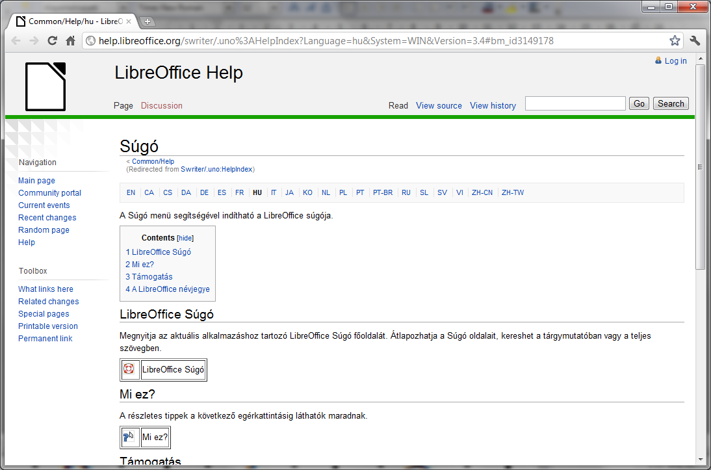Open the Discussion tab

(x=161, y=105)
